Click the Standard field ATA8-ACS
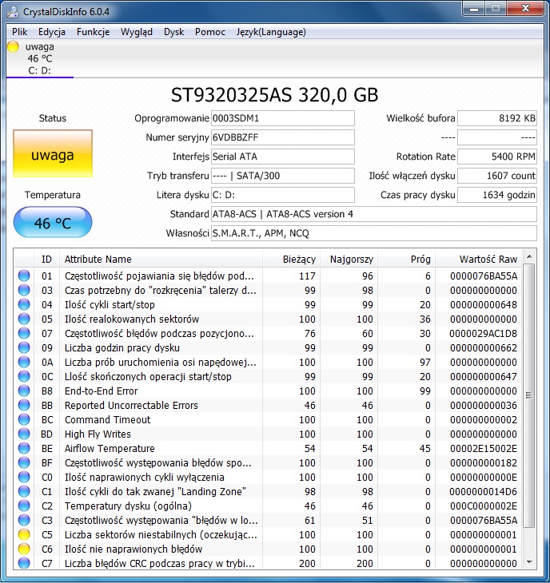This screenshot has height=583, width=550. point(374,214)
